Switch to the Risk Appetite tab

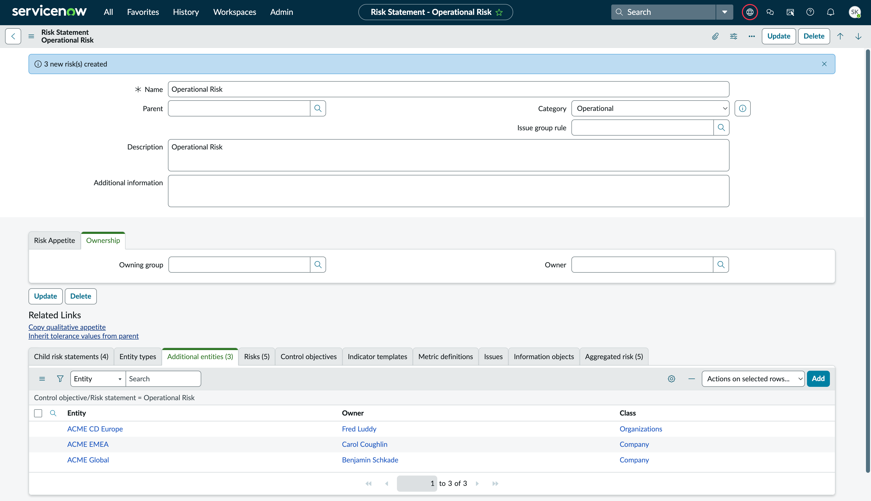pos(54,240)
